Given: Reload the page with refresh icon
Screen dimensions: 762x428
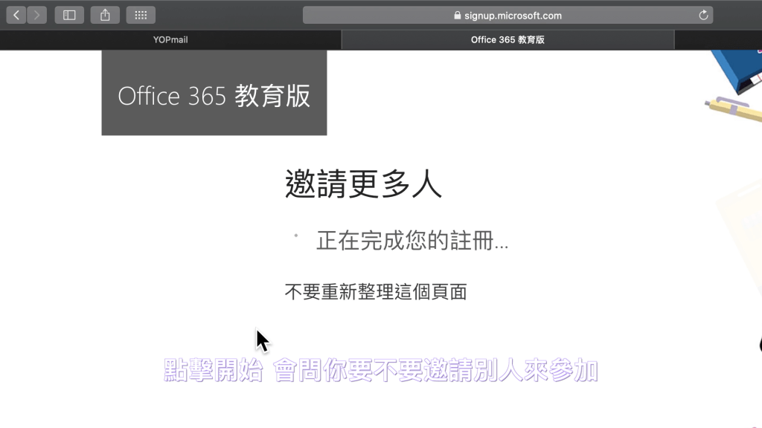Looking at the screenshot, I should (x=703, y=15).
